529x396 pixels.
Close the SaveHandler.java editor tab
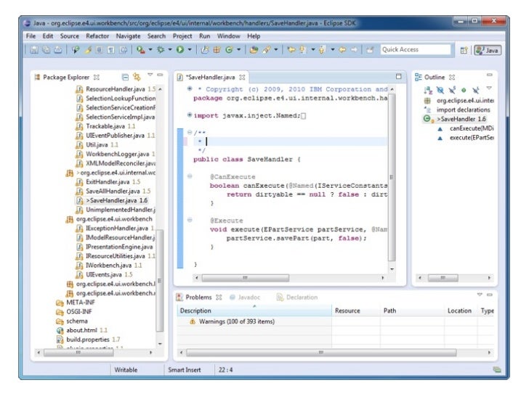(x=242, y=78)
